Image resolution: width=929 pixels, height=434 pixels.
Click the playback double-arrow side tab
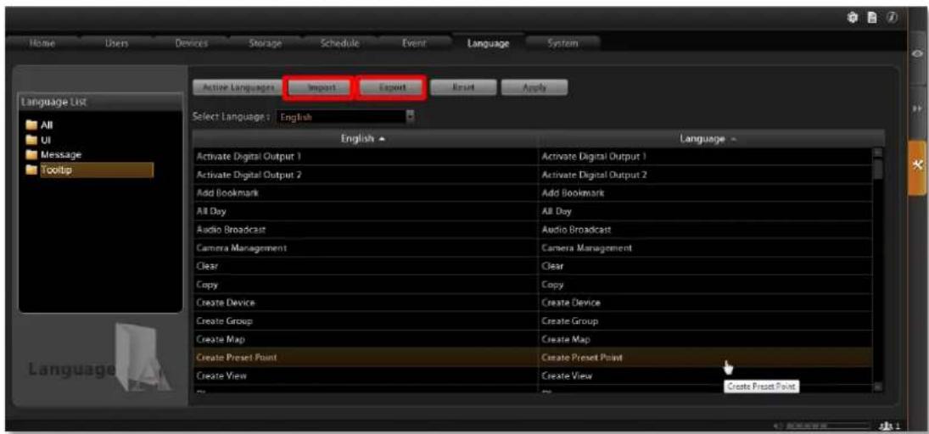coord(917,109)
